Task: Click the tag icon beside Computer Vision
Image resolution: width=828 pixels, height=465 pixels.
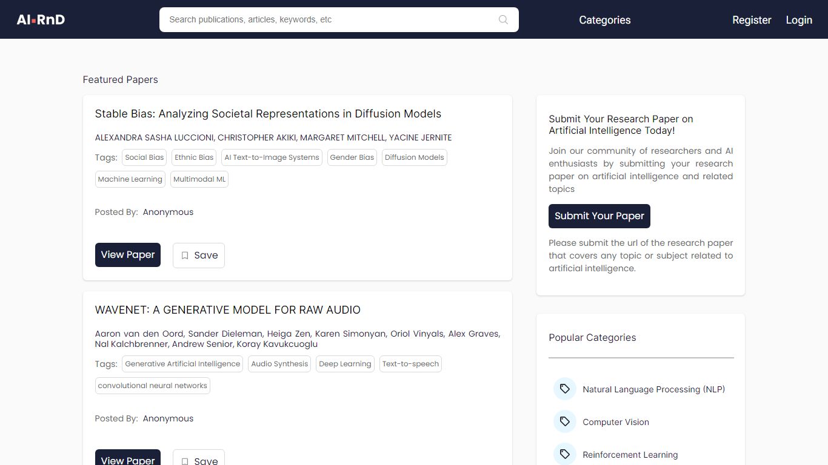Action: 564,421
